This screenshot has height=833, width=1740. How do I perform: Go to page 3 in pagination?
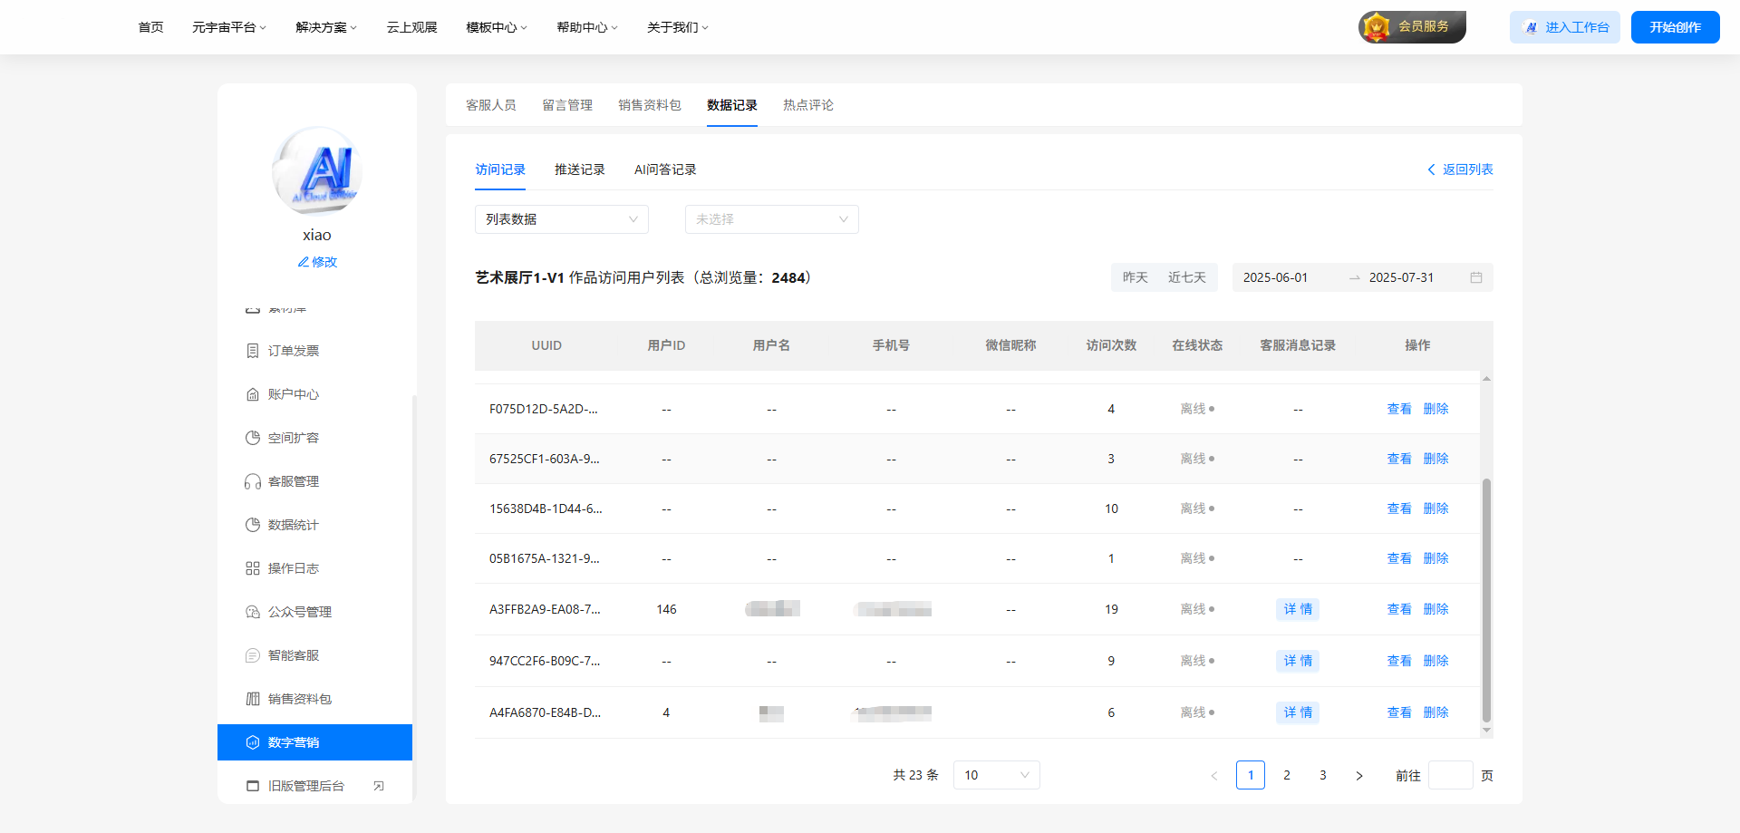[1323, 775]
